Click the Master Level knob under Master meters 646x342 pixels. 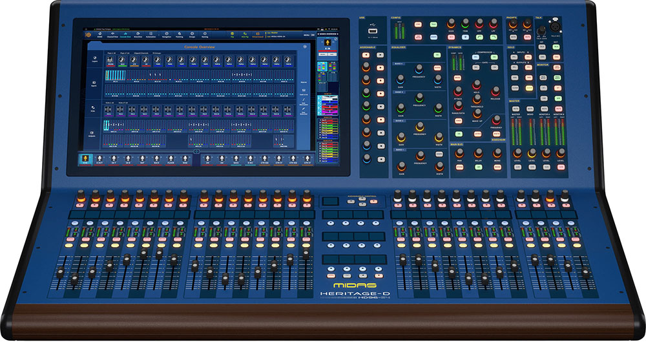click(x=517, y=153)
